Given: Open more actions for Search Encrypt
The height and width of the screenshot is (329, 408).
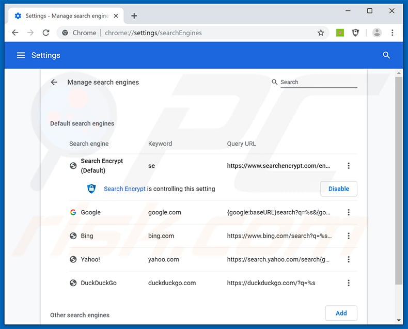Looking at the screenshot, I should pos(349,166).
